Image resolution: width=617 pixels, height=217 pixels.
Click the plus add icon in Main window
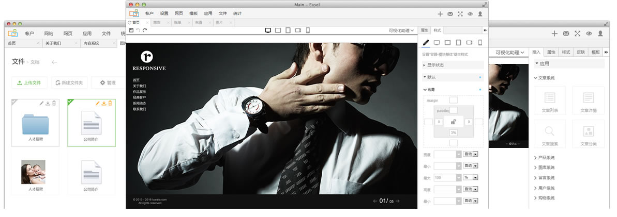[x=440, y=14]
